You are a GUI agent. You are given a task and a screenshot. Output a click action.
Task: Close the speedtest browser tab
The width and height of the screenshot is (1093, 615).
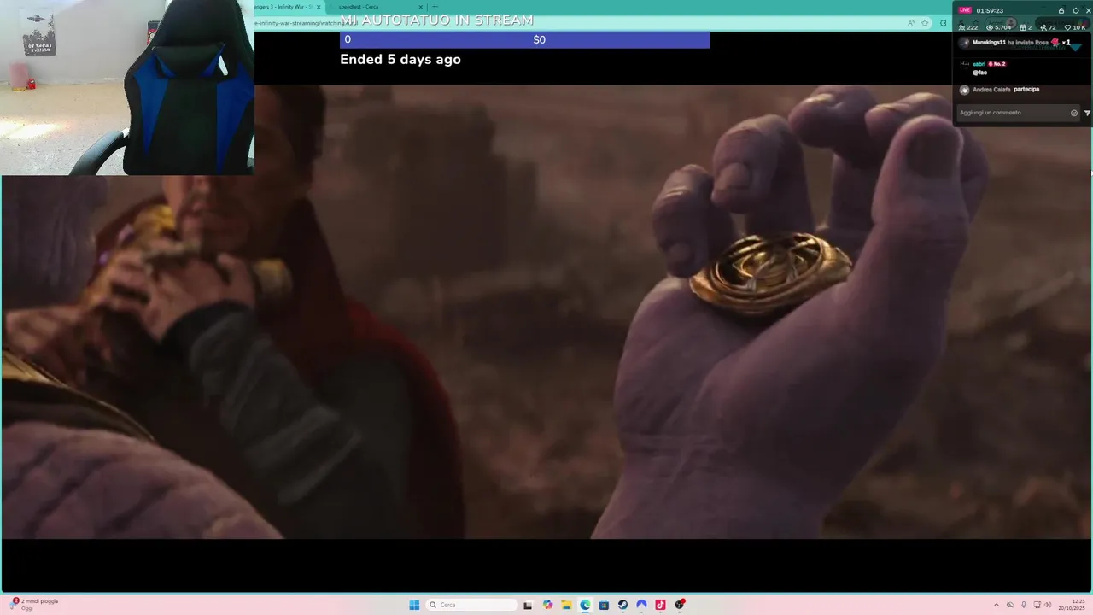[x=420, y=7]
